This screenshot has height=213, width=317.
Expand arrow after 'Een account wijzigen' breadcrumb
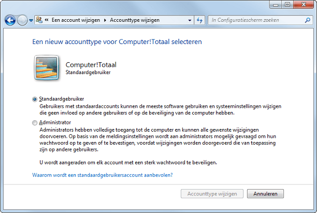tap(106, 20)
